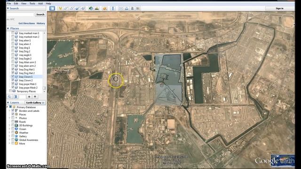Image resolution: width=301 pixels, height=169 pixels.
Task: Select the Add Polygon tool
Action: 66,8
